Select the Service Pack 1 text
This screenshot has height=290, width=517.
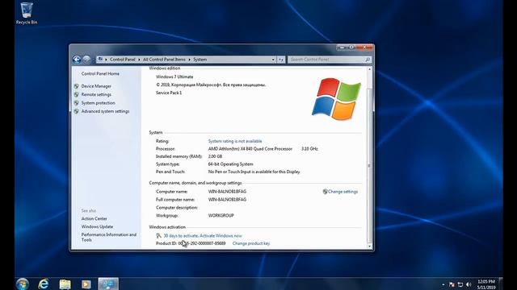point(169,93)
